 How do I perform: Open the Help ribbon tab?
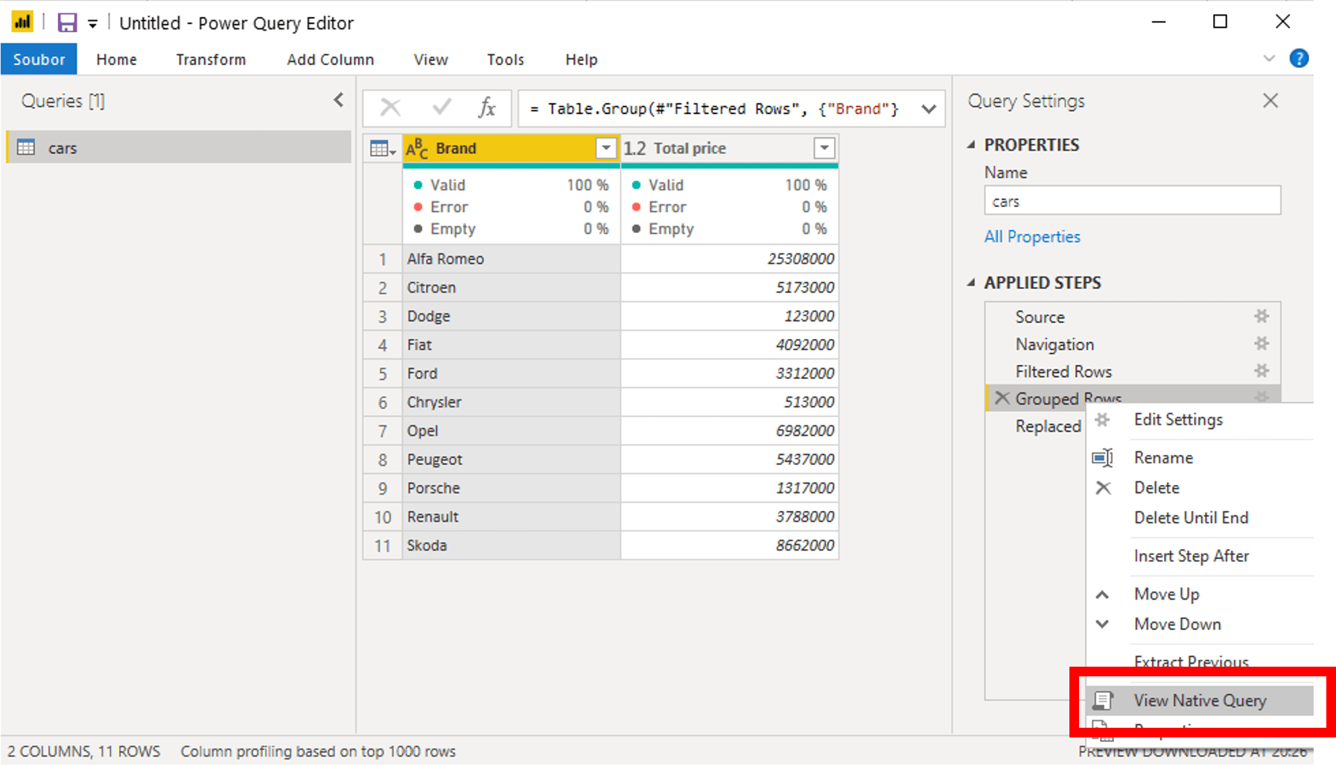pos(582,60)
